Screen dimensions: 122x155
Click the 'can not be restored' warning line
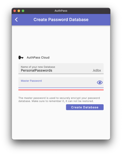(56, 101)
